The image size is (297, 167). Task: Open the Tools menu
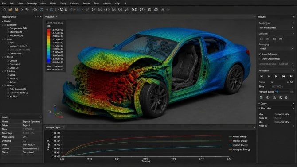[x=96, y=4]
